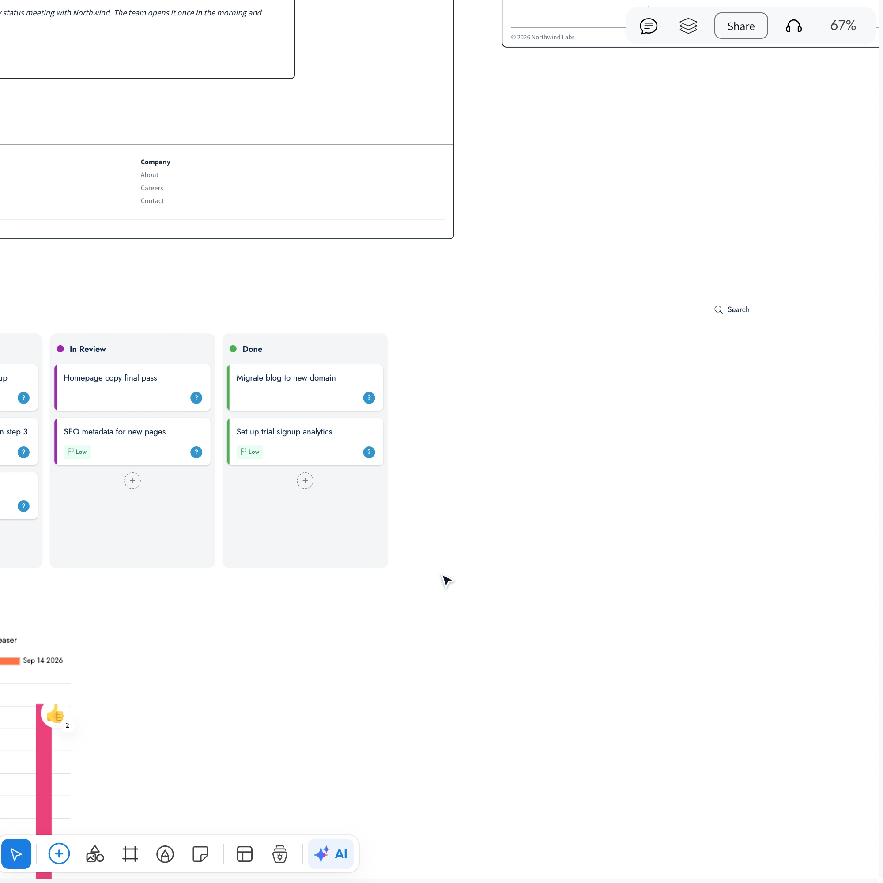Open the 67% zoom level menu
Screen dimensions: 883x883
[x=843, y=26]
